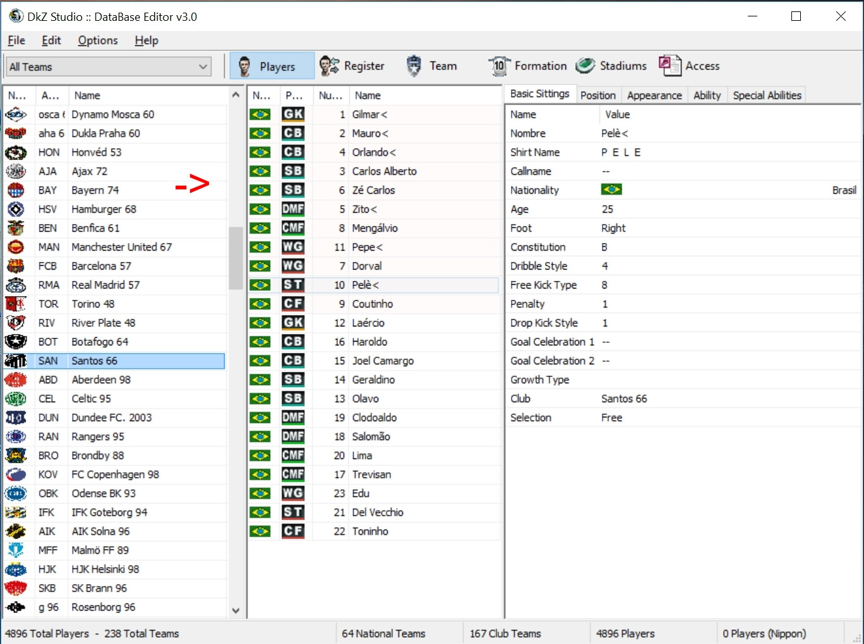Click the Shirt Name value P E L E
This screenshot has height=644, width=864.
pyautogui.click(x=621, y=152)
